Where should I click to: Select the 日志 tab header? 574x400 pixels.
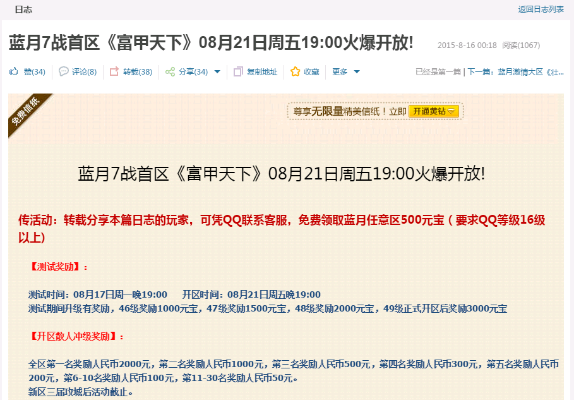23,9
